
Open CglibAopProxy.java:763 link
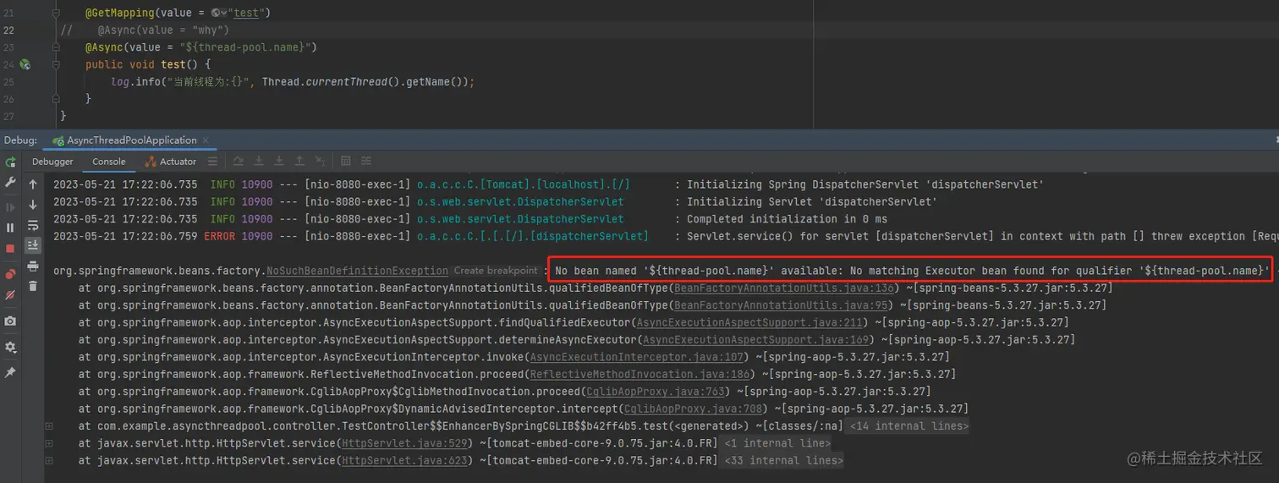(656, 392)
